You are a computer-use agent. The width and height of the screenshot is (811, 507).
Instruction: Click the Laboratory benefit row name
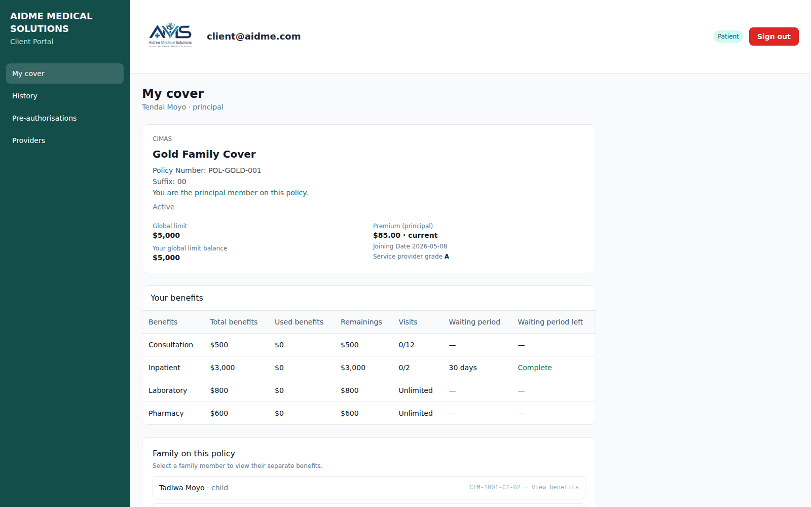pyautogui.click(x=168, y=390)
